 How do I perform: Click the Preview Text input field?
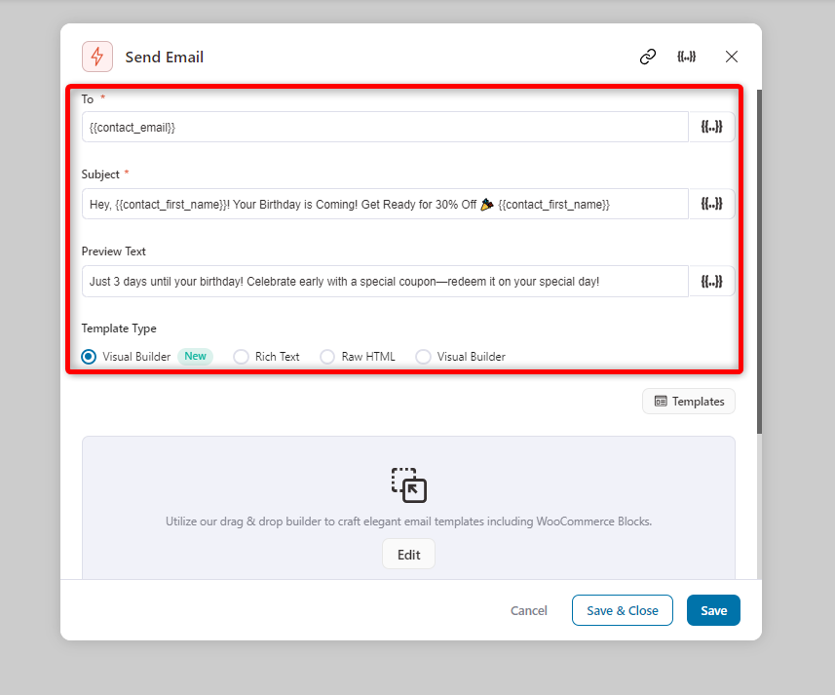(385, 281)
